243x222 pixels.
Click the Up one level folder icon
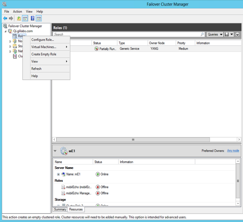(19, 18)
